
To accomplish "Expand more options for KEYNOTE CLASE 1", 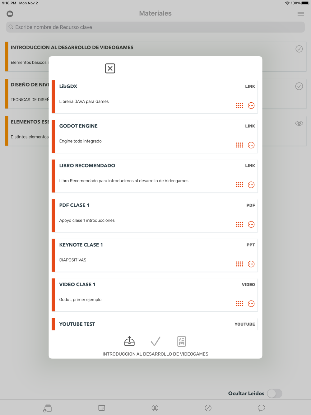I will coord(251,264).
